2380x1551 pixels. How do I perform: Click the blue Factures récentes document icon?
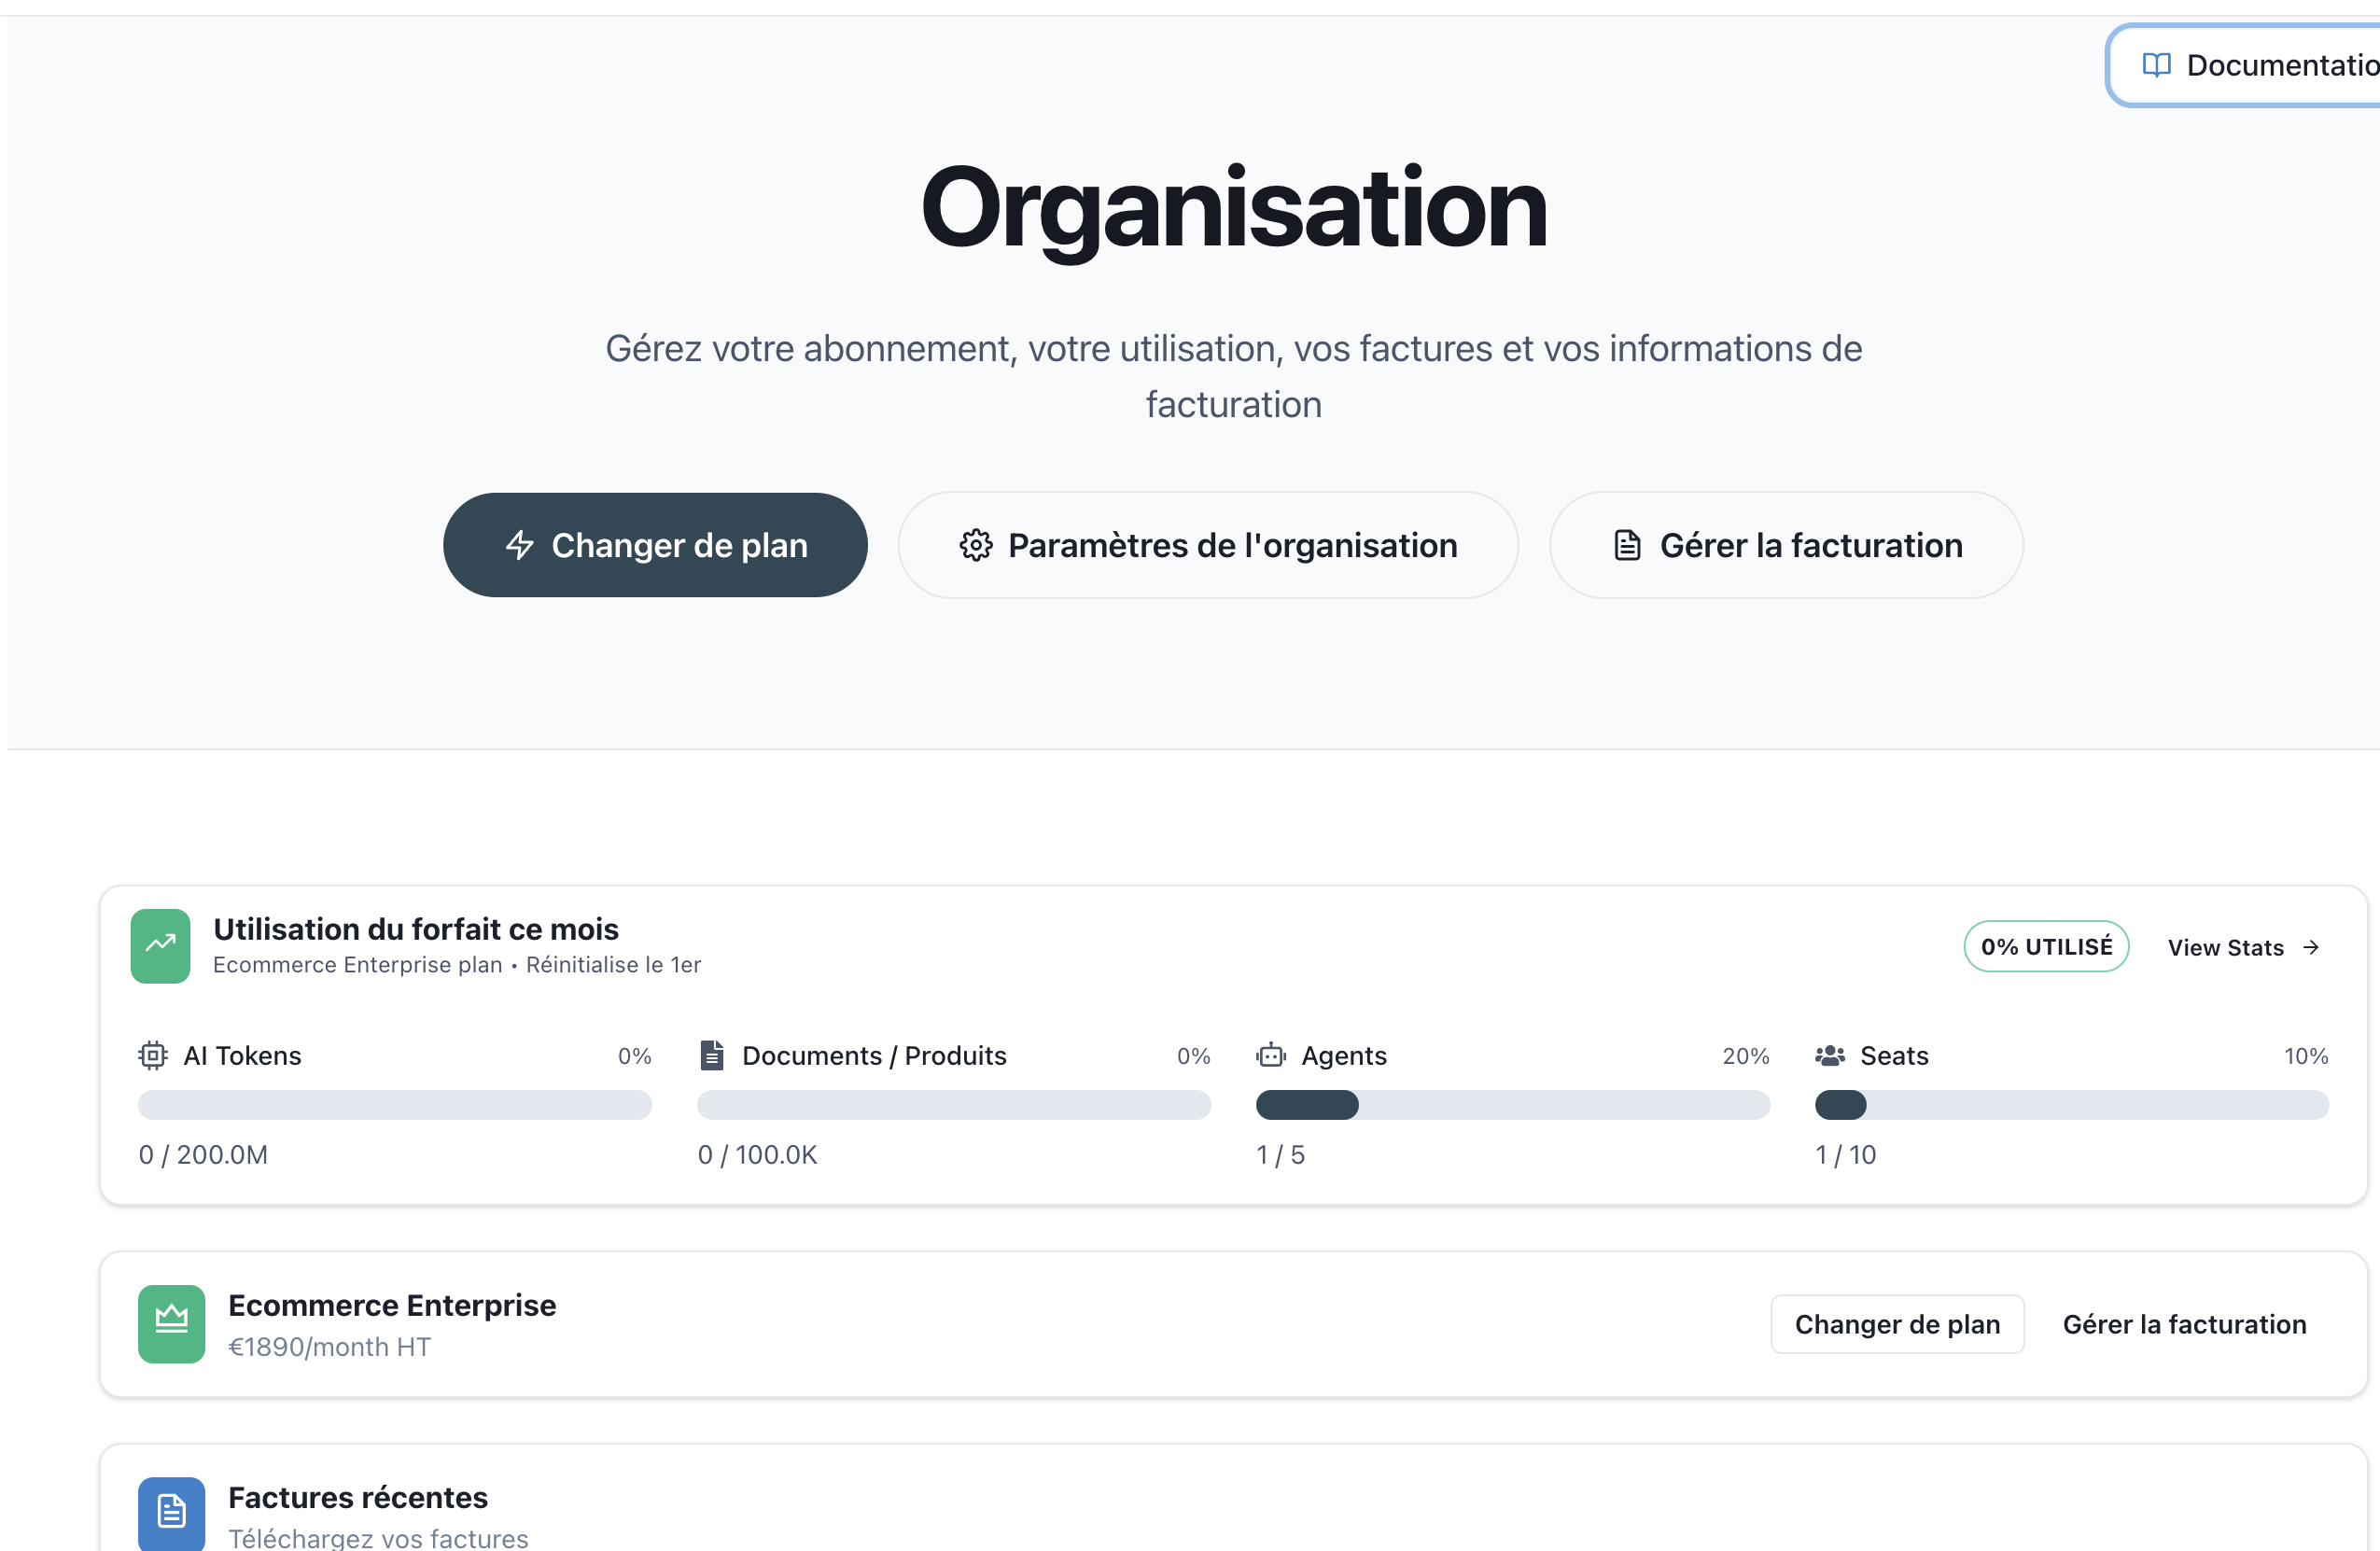[x=171, y=1513]
